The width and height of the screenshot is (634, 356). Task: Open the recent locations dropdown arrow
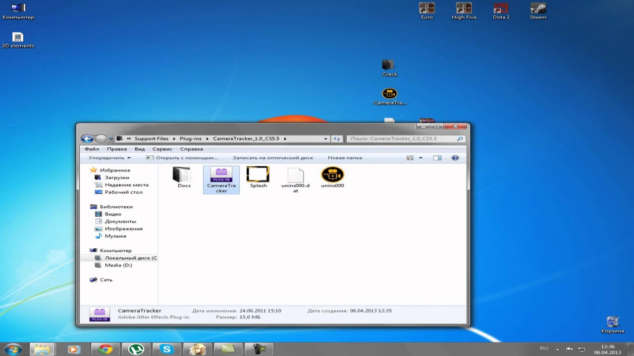[111, 139]
